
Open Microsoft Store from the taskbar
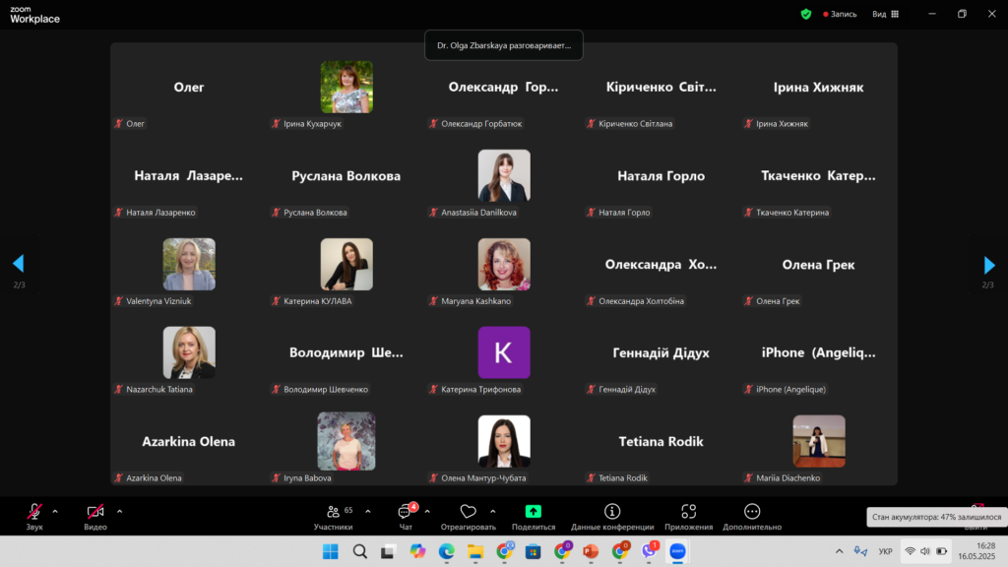[533, 551]
